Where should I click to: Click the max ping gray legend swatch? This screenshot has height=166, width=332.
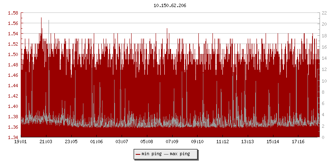166,154
